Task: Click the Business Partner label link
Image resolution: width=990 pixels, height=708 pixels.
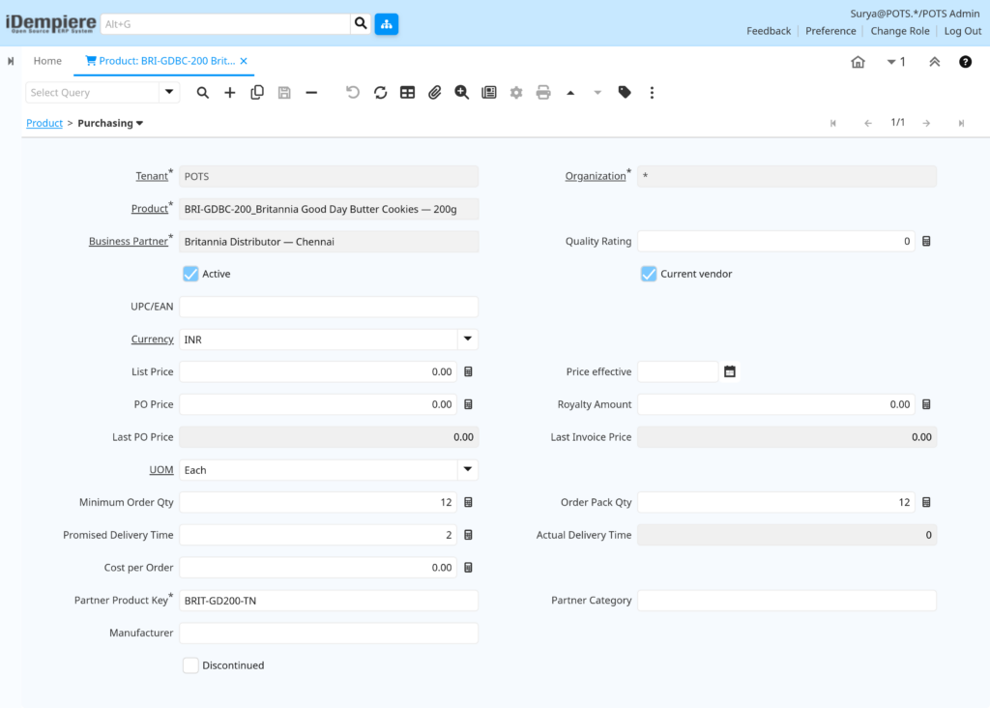Action: (x=129, y=241)
